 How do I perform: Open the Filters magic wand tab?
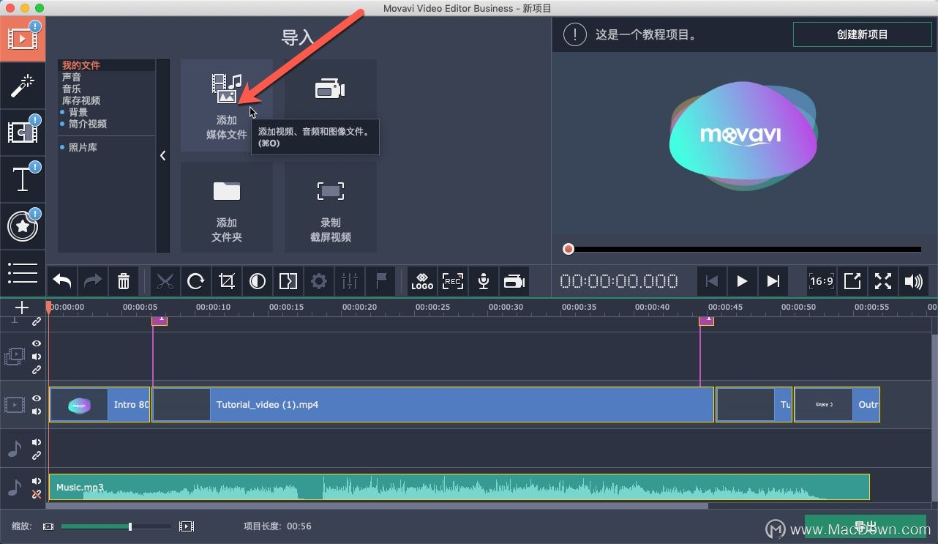(x=23, y=86)
